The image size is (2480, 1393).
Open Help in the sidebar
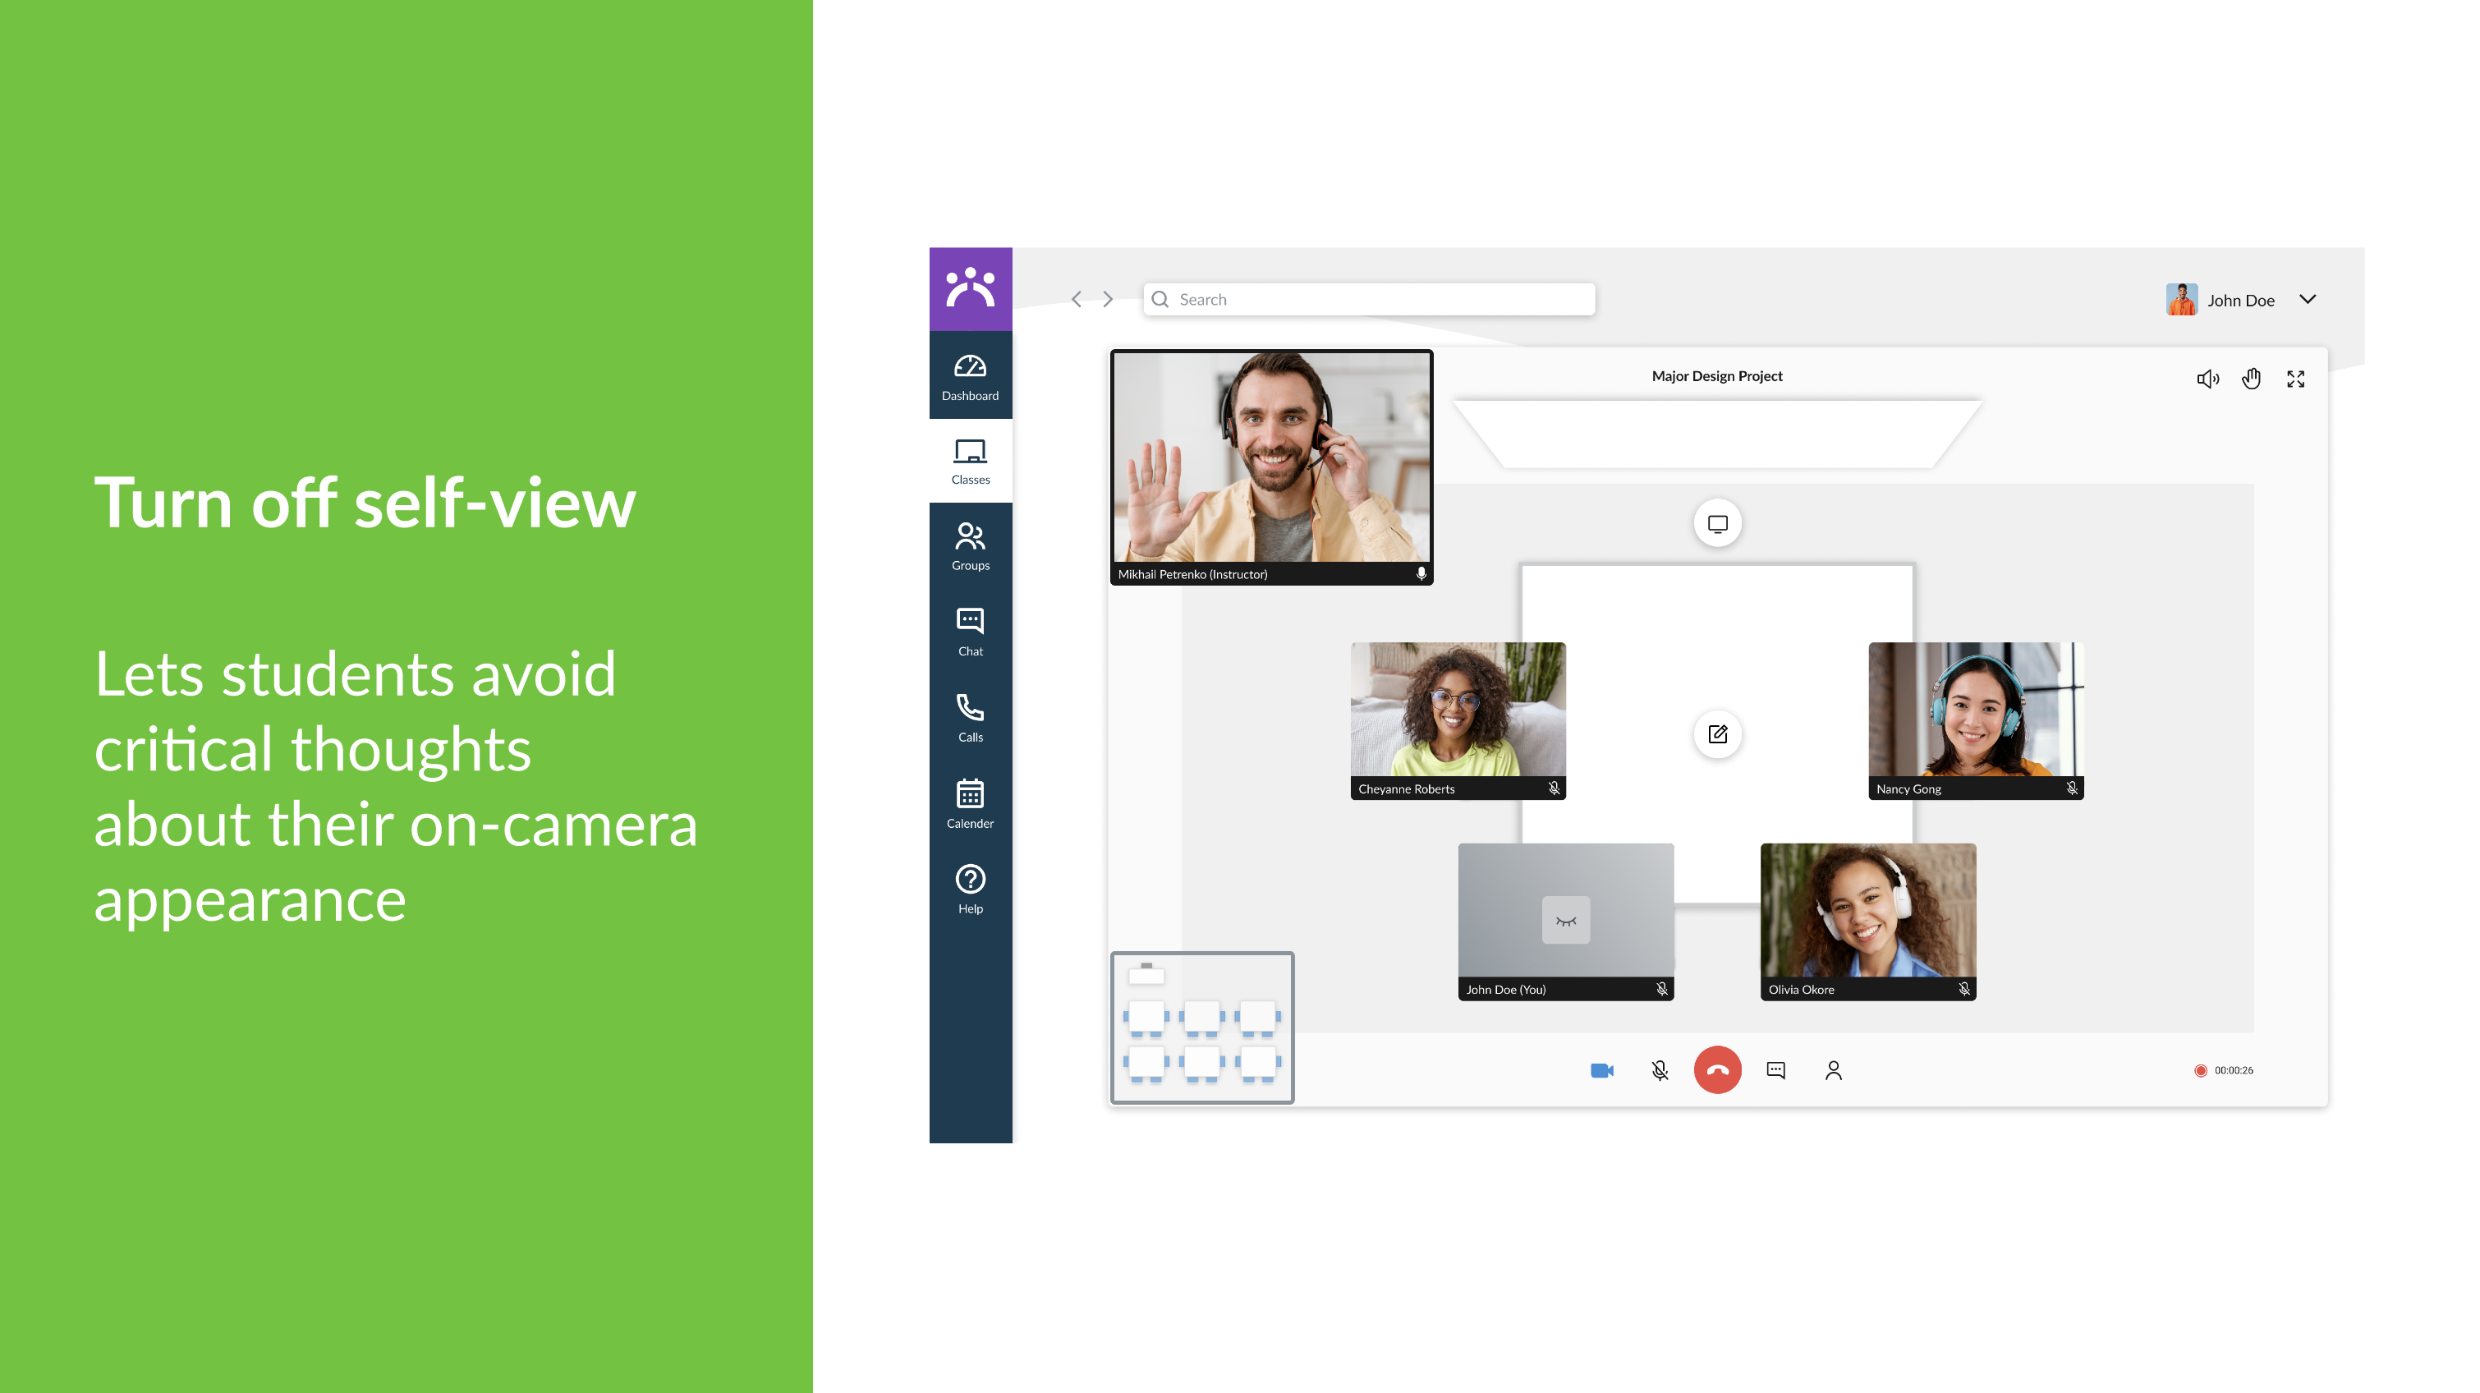pos(970,889)
